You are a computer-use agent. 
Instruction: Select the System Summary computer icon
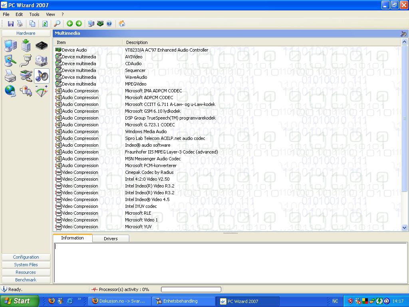click(11, 46)
